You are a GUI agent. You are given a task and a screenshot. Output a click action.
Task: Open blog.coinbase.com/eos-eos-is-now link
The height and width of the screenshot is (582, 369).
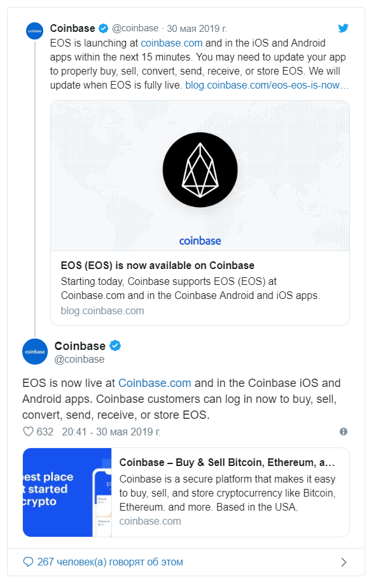tap(267, 85)
